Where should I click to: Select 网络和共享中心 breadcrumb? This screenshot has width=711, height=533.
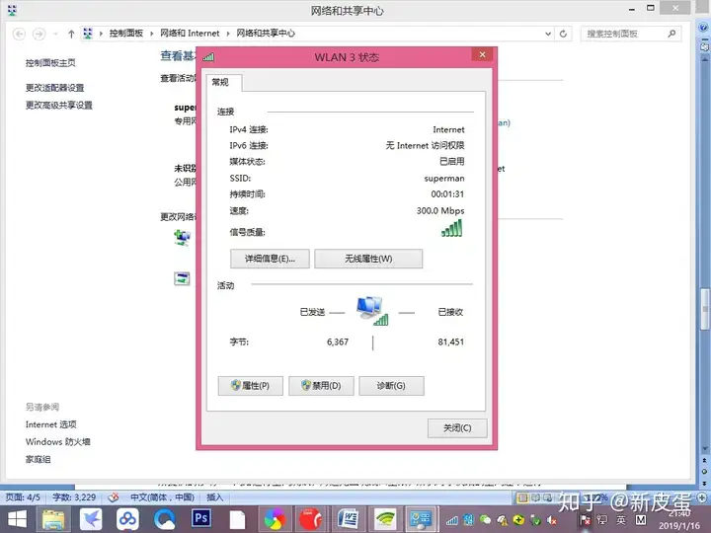point(266,34)
